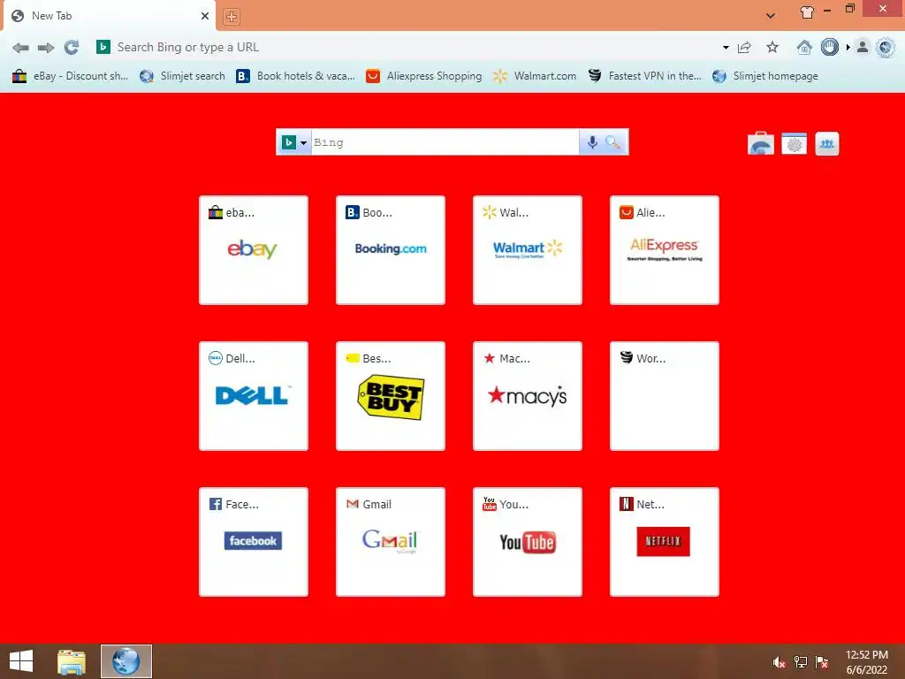
Task: Open the Best Buy speed dial tile
Action: 390,396
